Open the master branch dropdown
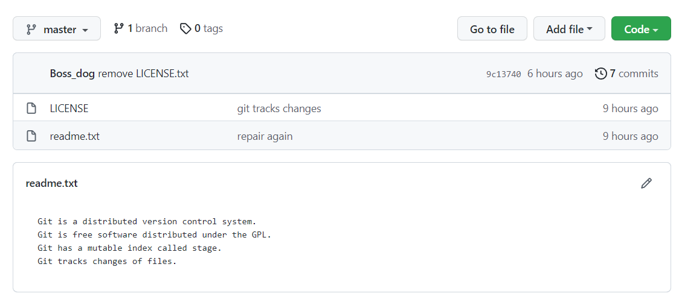 pos(57,28)
